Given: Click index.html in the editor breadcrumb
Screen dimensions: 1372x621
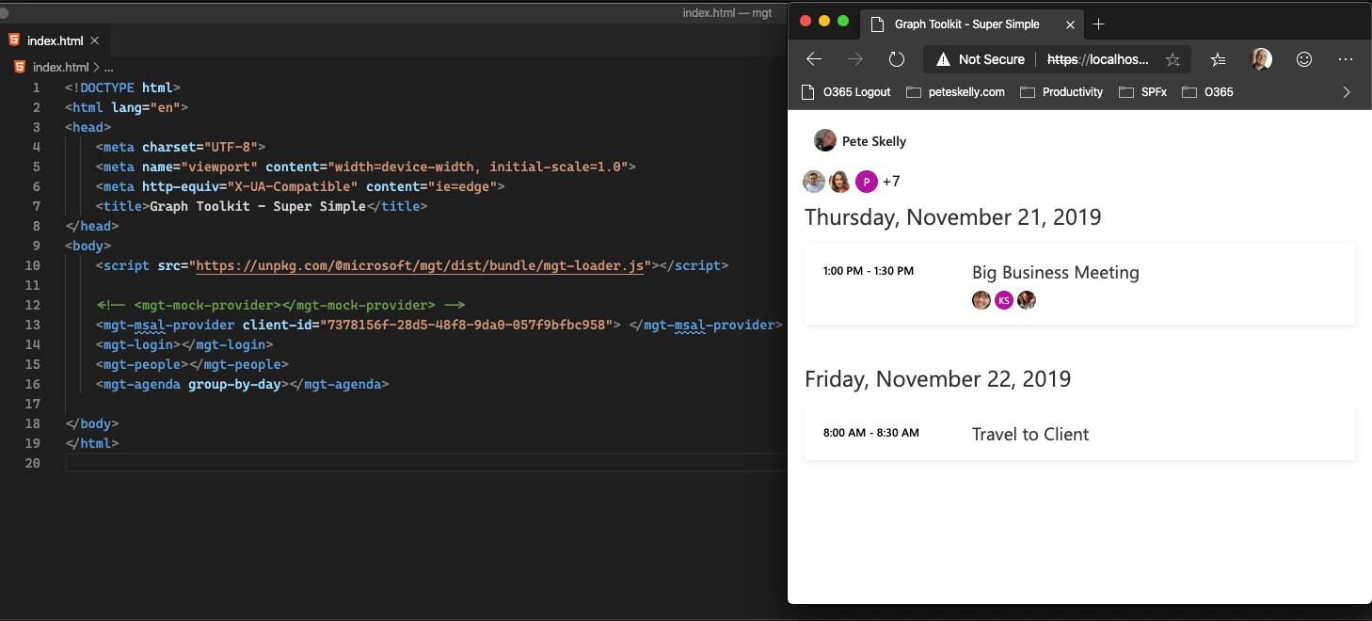Looking at the screenshot, I should click(60, 67).
